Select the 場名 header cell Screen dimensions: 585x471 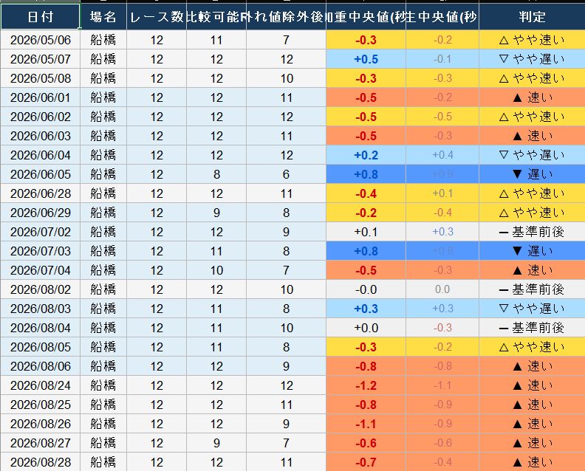pyautogui.click(x=103, y=17)
